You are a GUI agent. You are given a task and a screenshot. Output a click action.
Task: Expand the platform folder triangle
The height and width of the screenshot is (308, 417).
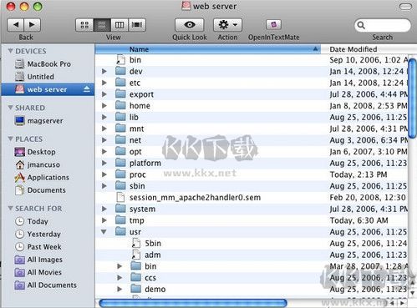104,163
